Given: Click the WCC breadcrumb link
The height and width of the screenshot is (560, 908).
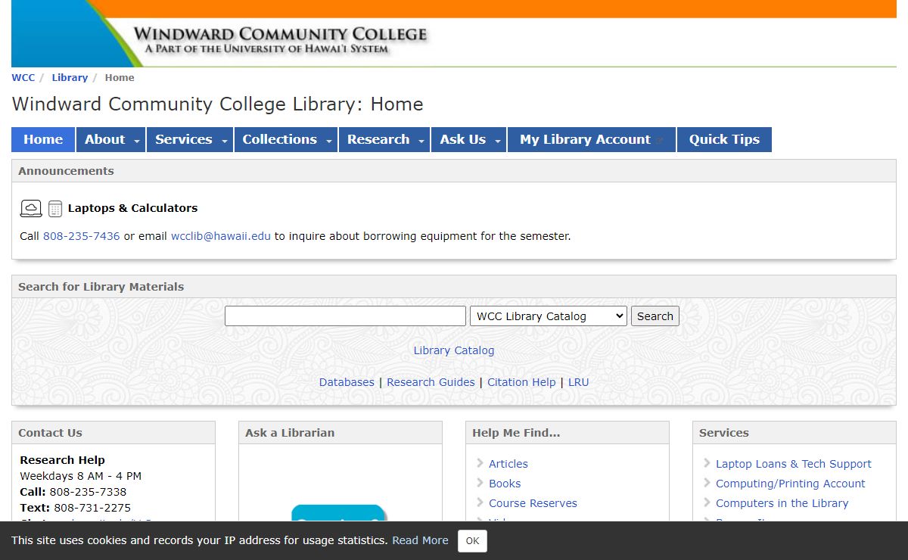Looking at the screenshot, I should (23, 77).
